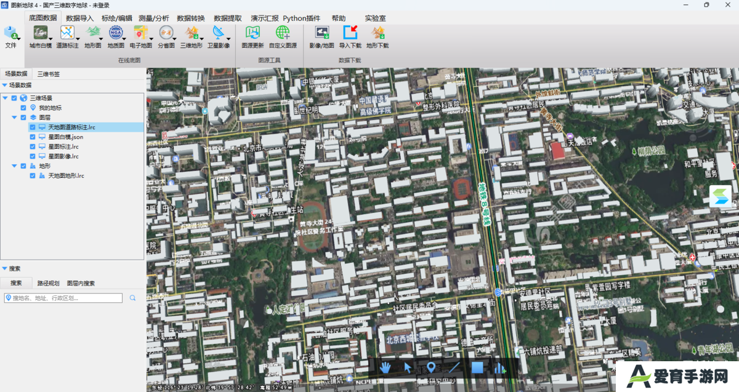The height and width of the screenshot is (392, 739).
Task: Select the line drawing tool on map toolbar
Action: [x=454, y=368]
